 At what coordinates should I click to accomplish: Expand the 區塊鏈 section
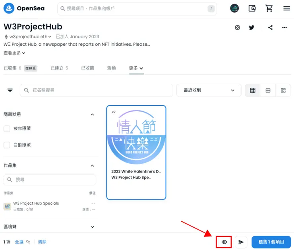point(92,227)
